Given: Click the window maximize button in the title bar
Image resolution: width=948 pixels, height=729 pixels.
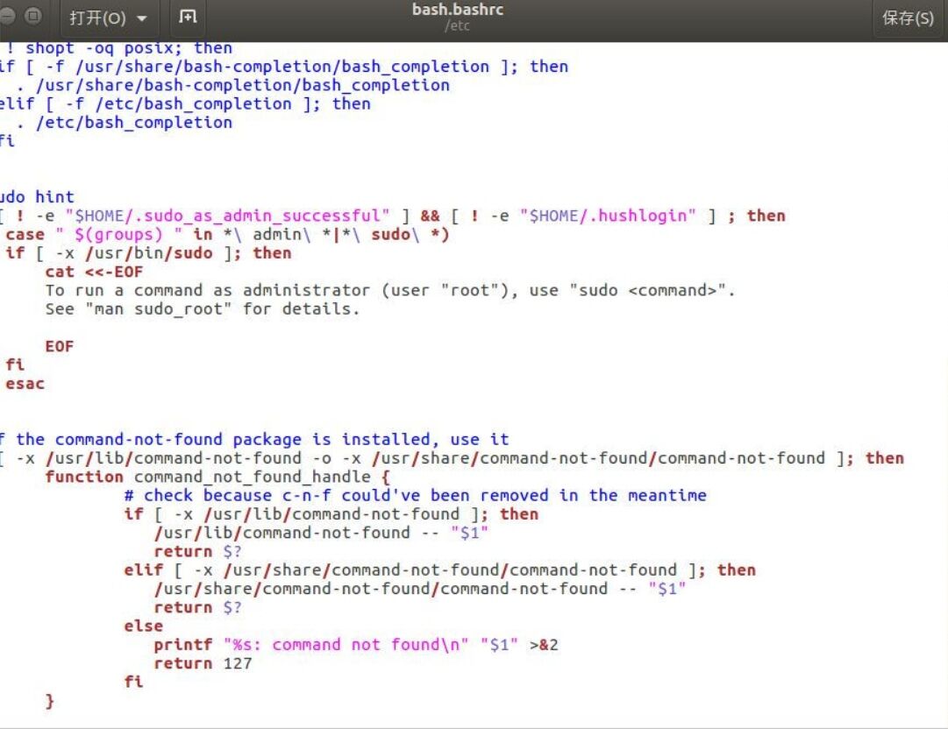Looking at the screenshot, I should click(34, 15).
